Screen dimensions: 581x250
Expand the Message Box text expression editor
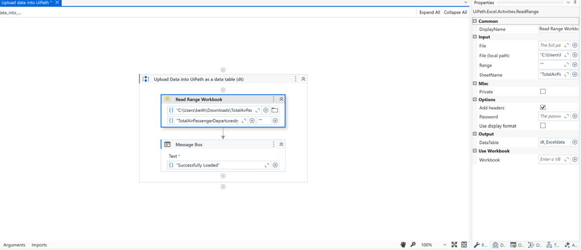pyautogui.click(x=267, y=165)
